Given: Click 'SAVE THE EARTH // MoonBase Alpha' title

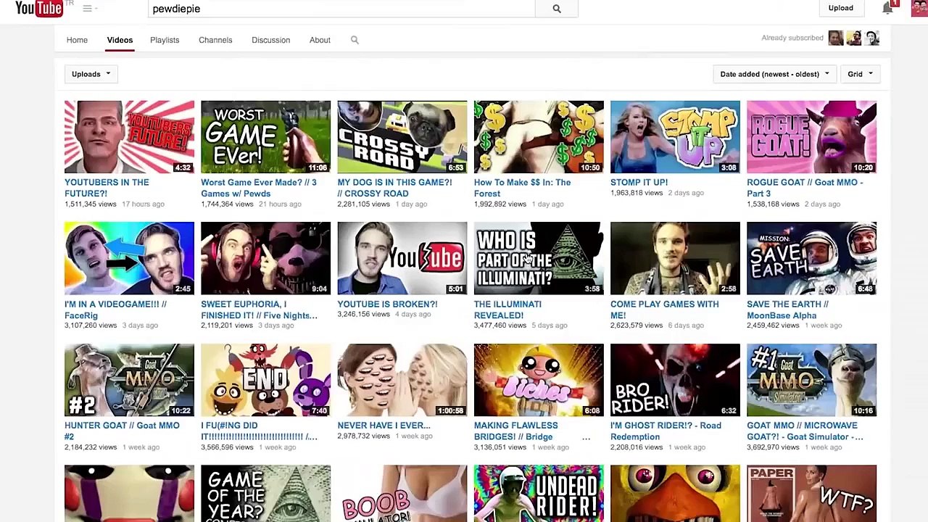Looking at the screenshot, I should tap(787, 310).
